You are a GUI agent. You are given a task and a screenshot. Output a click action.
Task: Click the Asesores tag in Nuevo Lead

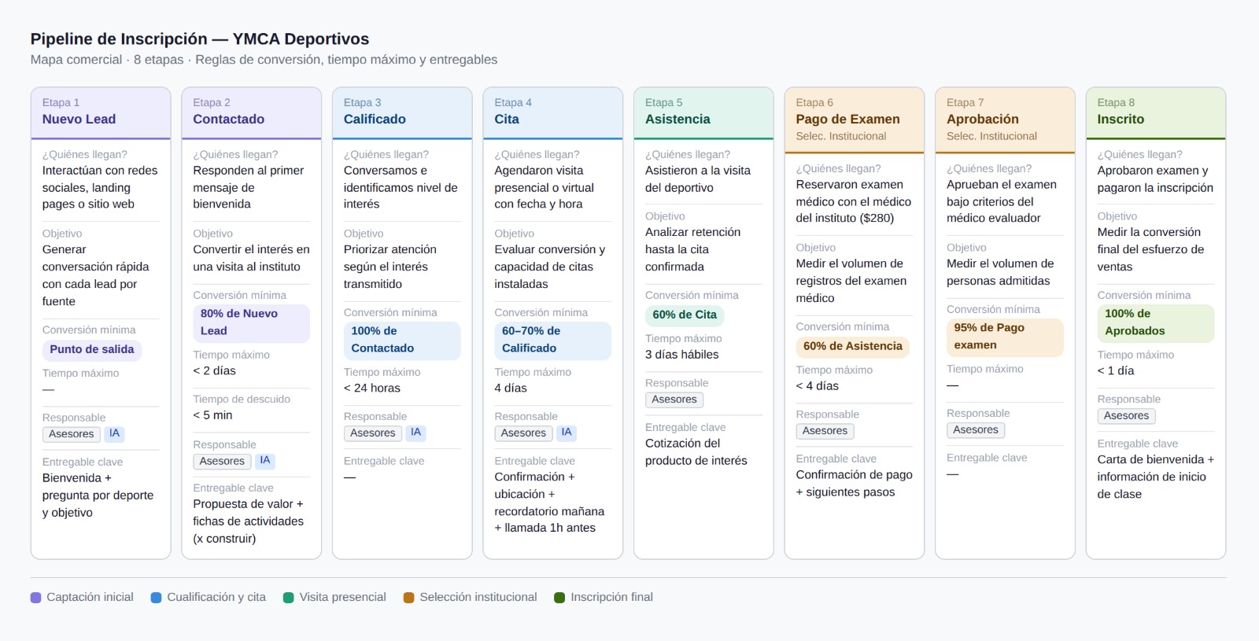(72, 434)
